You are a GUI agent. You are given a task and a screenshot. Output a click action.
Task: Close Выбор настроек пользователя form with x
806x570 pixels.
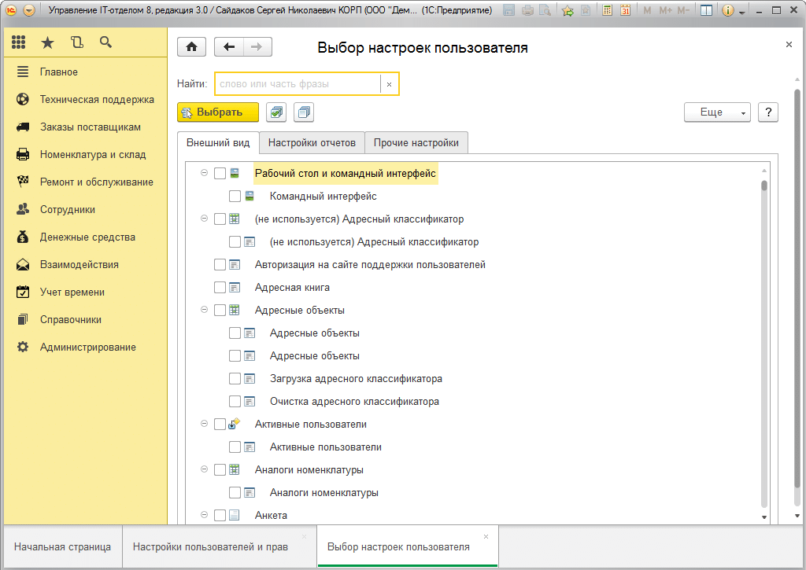789,45
